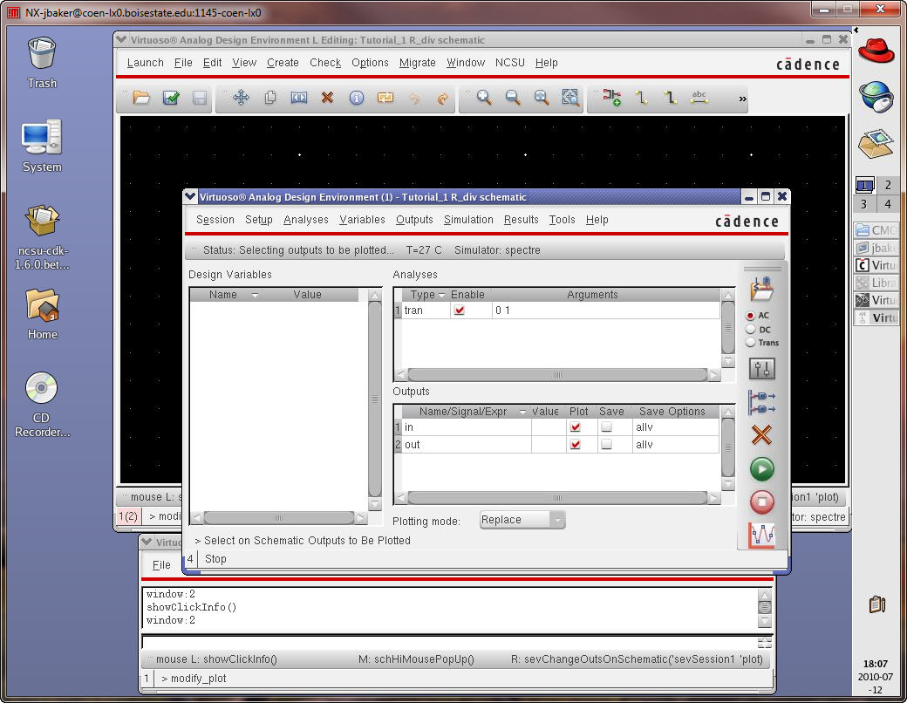Click the Zoom to Selected icon
907x703 pixels.
570,98
